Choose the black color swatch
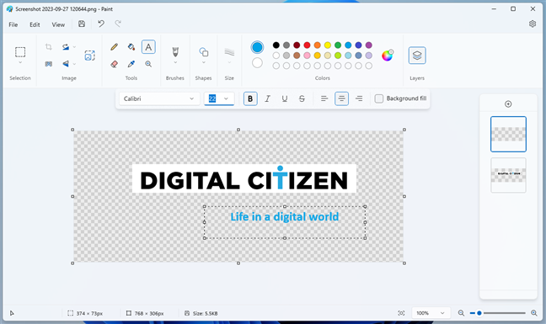 pyautogui.click(x=276, y=45)
